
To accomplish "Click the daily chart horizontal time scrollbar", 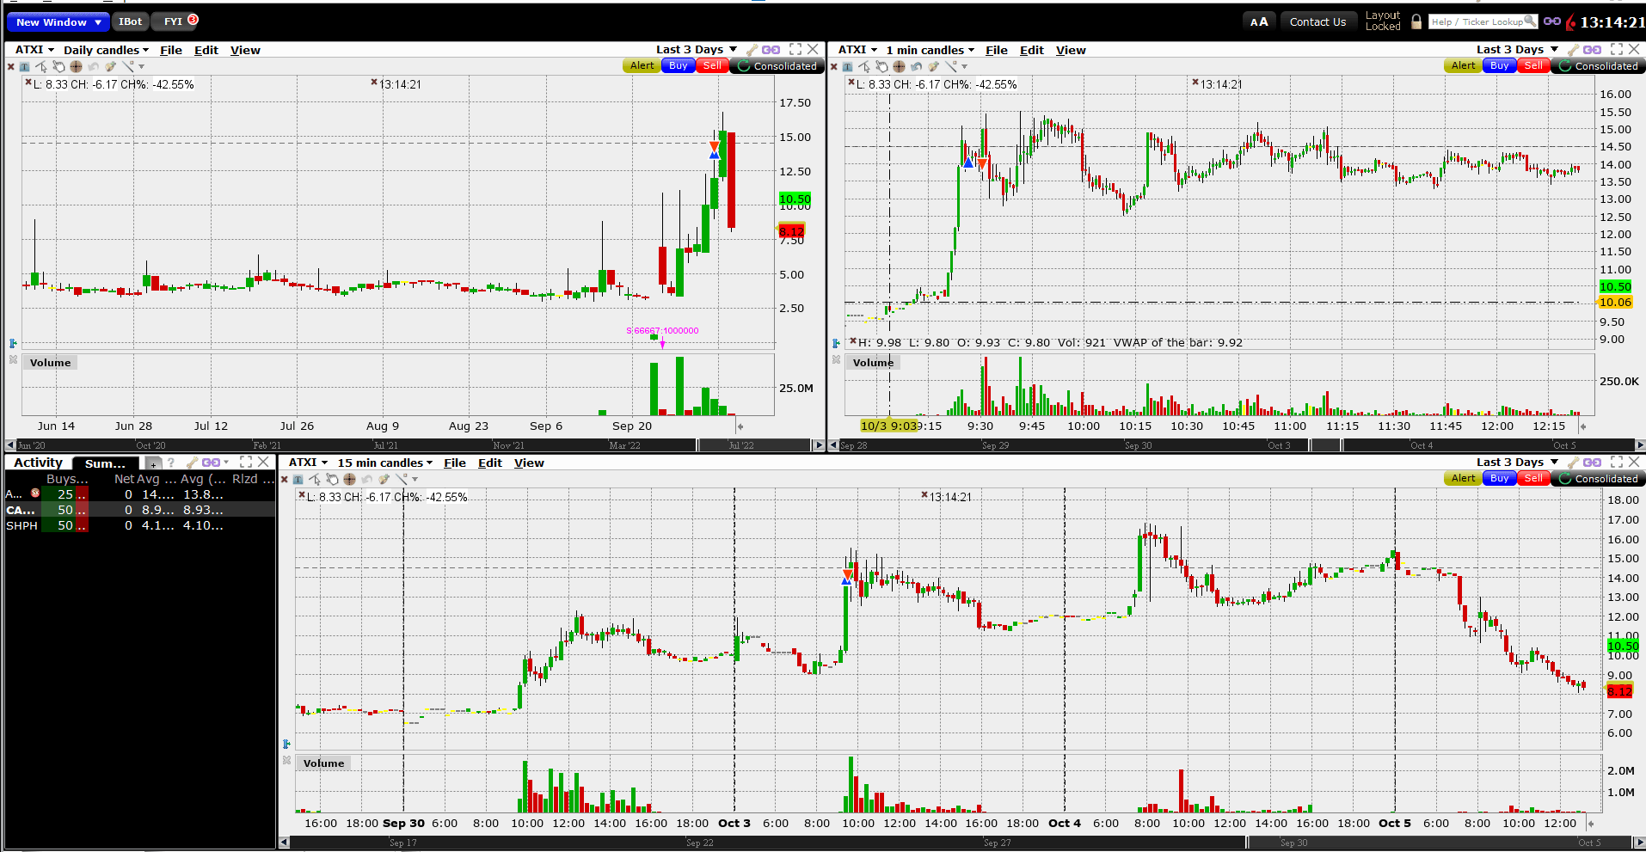I will 415,445.
